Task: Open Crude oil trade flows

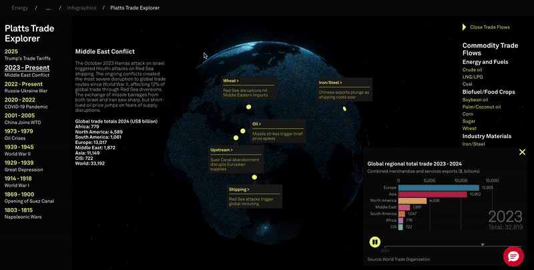Action: click(x=472, y=70)
